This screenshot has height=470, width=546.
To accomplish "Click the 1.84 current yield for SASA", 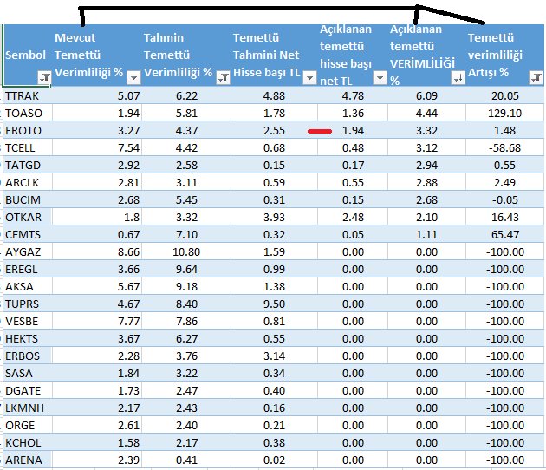I will click(x=128, y=374).
